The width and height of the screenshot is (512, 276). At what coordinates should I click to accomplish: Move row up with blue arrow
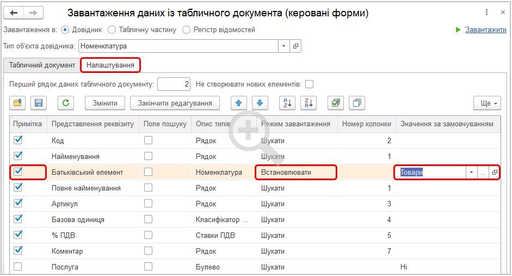tap(239, 103)
